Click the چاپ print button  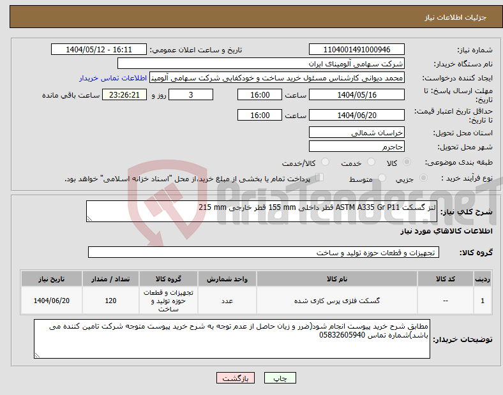[280, 378]
